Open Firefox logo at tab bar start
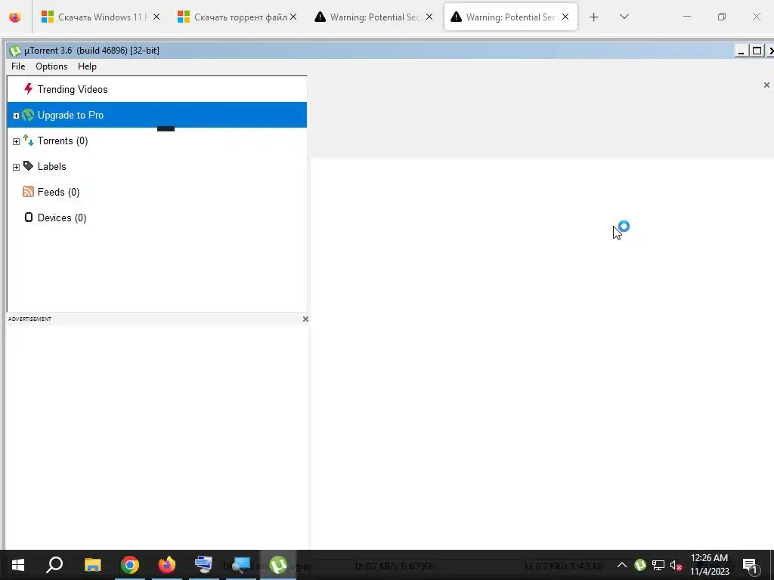Viewport: 774px width, 580px height. pos(15,17)
